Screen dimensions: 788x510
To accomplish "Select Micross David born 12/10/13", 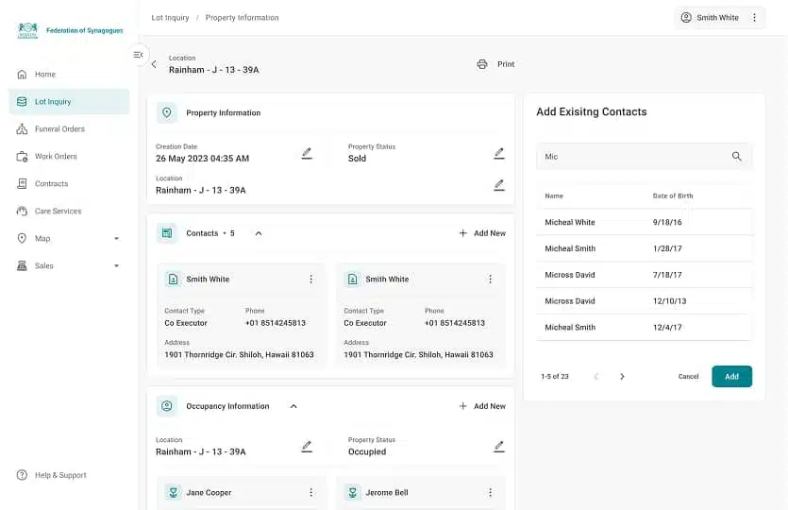I will (x=645, y=300).
